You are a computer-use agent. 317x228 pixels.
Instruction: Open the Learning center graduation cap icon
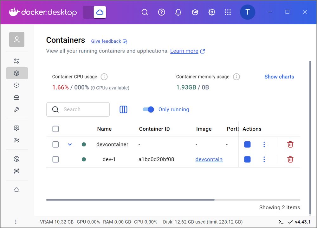[195, 12]
